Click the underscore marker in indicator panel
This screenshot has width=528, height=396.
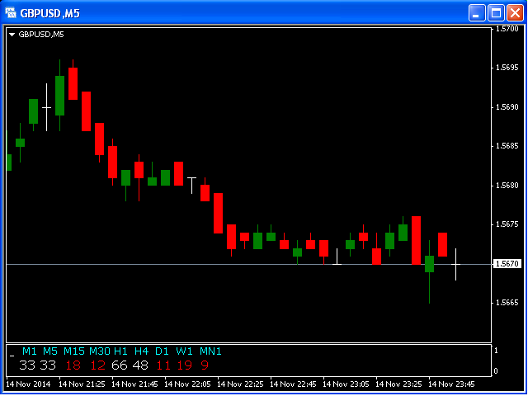[12, 353]
